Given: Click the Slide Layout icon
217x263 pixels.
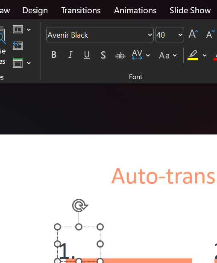Looking at the screenshot, I should tap(18, 30).
